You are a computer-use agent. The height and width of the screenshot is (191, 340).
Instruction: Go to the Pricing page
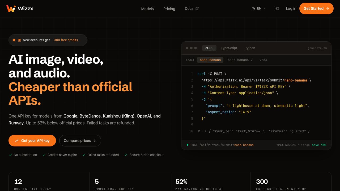[x=169, y=9]
